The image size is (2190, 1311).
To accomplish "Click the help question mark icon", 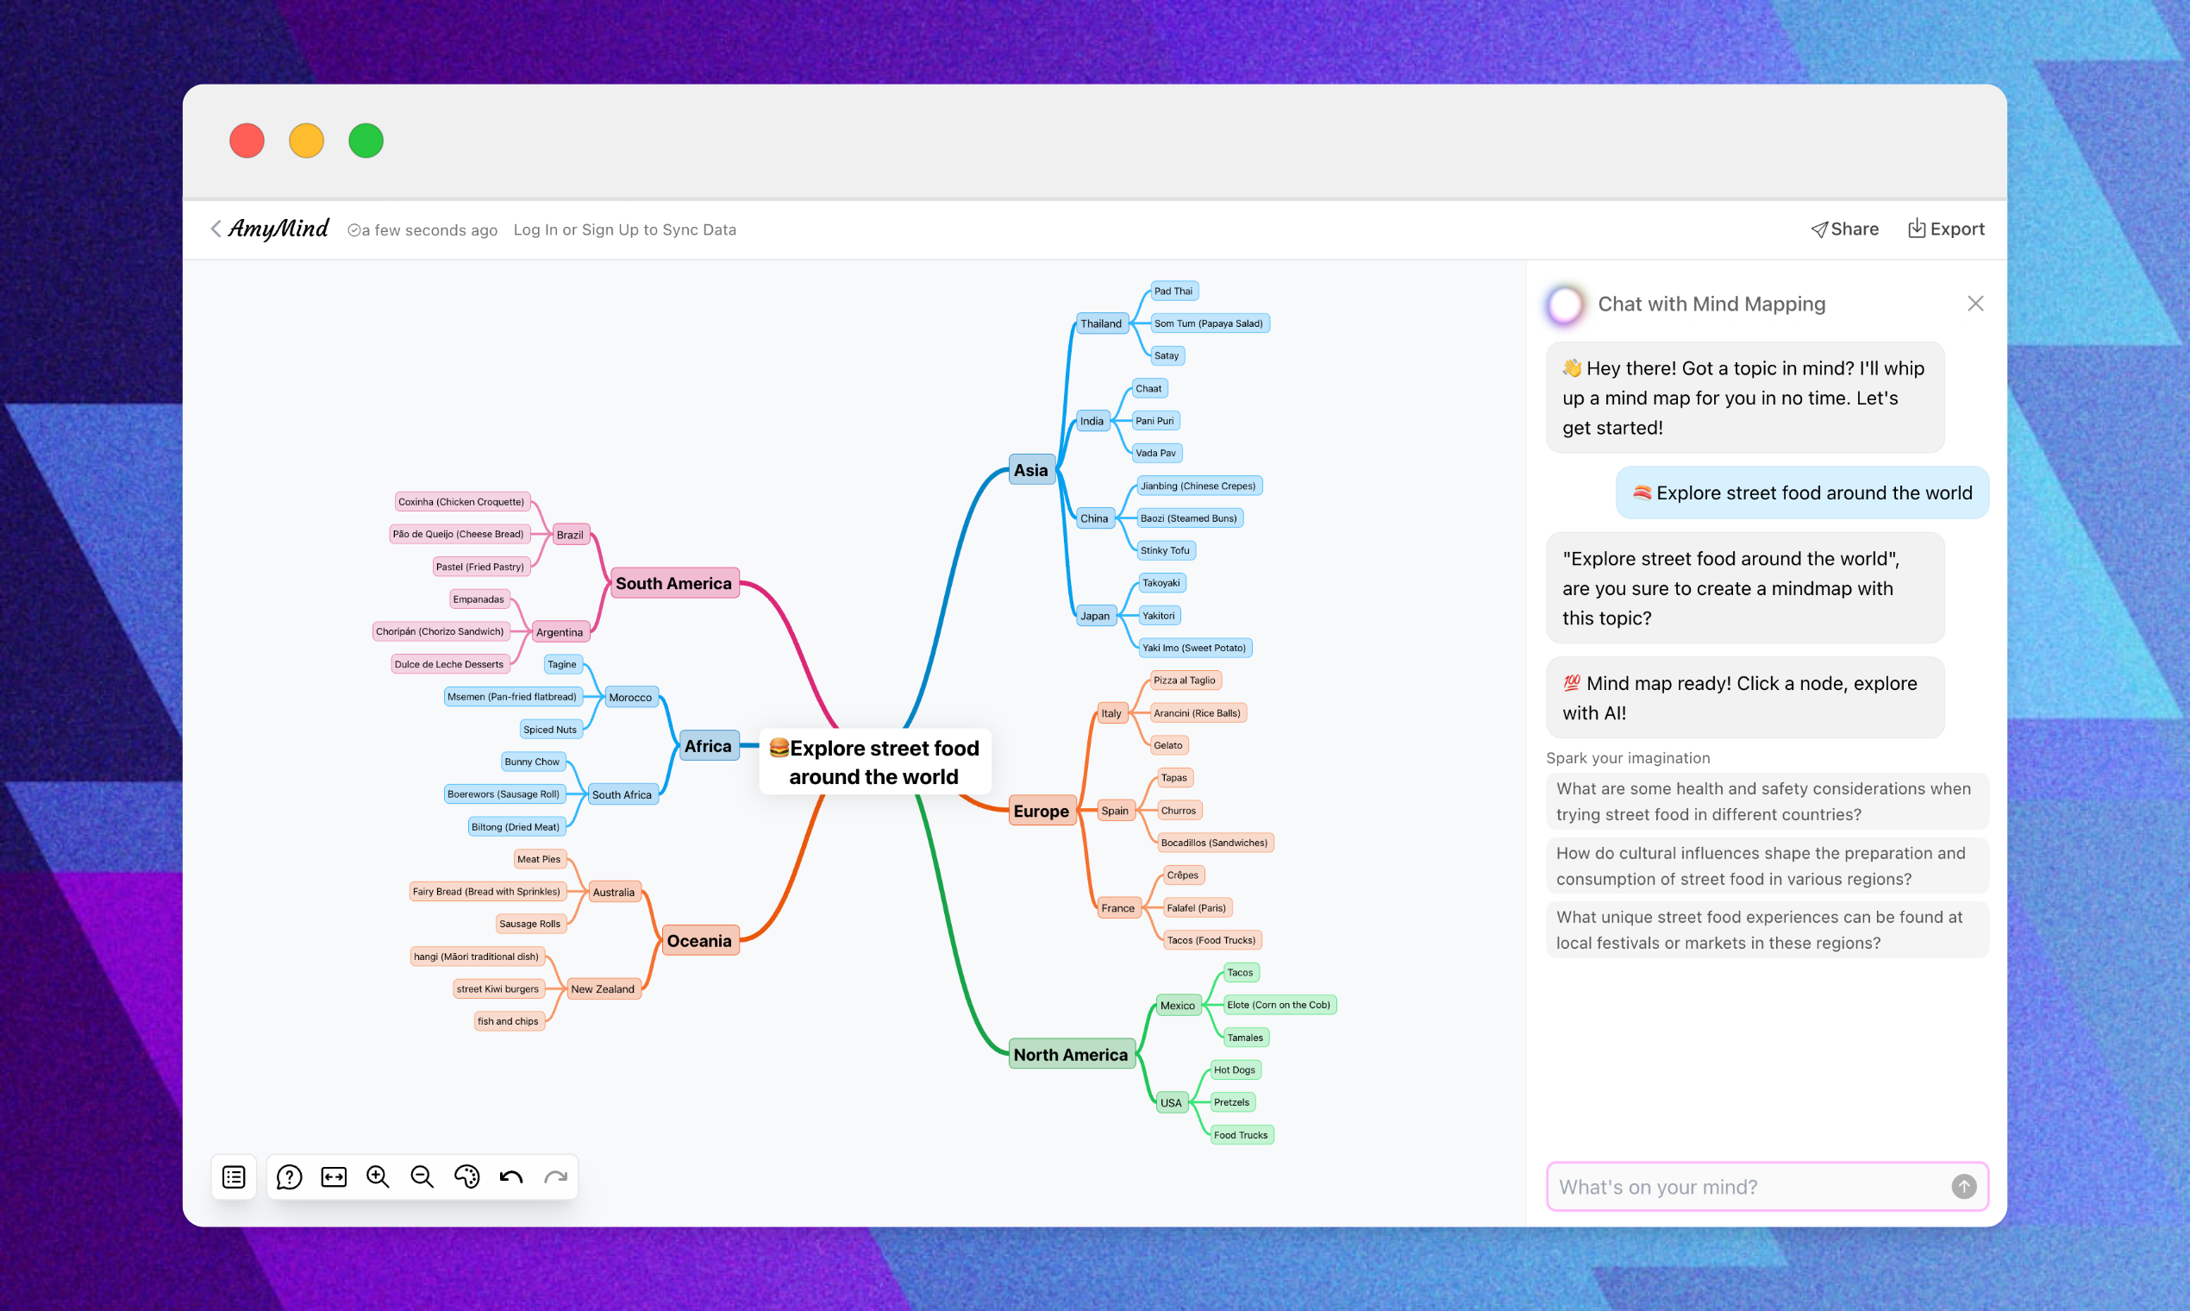I will coord(289,1176).
